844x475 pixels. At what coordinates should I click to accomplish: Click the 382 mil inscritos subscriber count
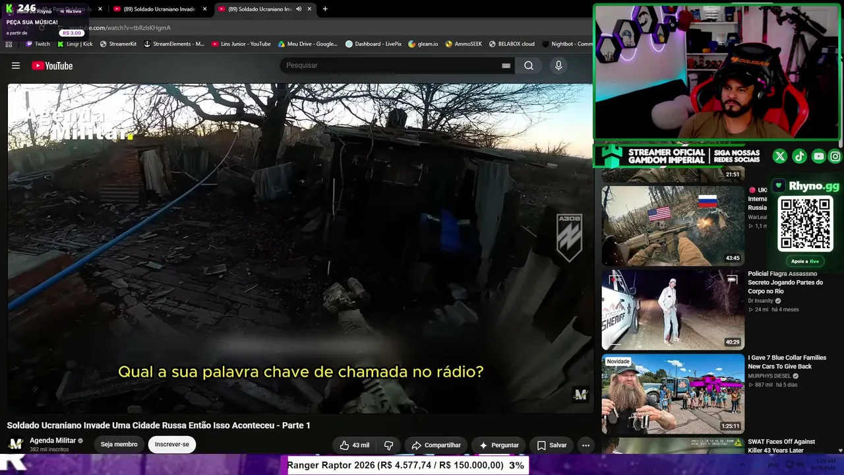[49, 449]
